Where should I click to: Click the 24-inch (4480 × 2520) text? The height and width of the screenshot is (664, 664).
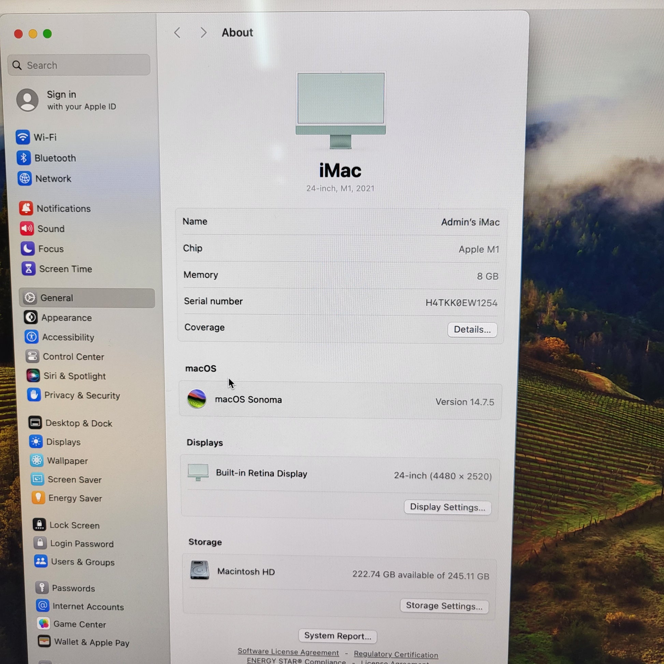point(443,476)
